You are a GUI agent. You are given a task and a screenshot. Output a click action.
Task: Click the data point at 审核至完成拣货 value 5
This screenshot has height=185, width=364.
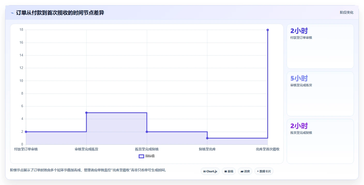[x=86, y=113]
